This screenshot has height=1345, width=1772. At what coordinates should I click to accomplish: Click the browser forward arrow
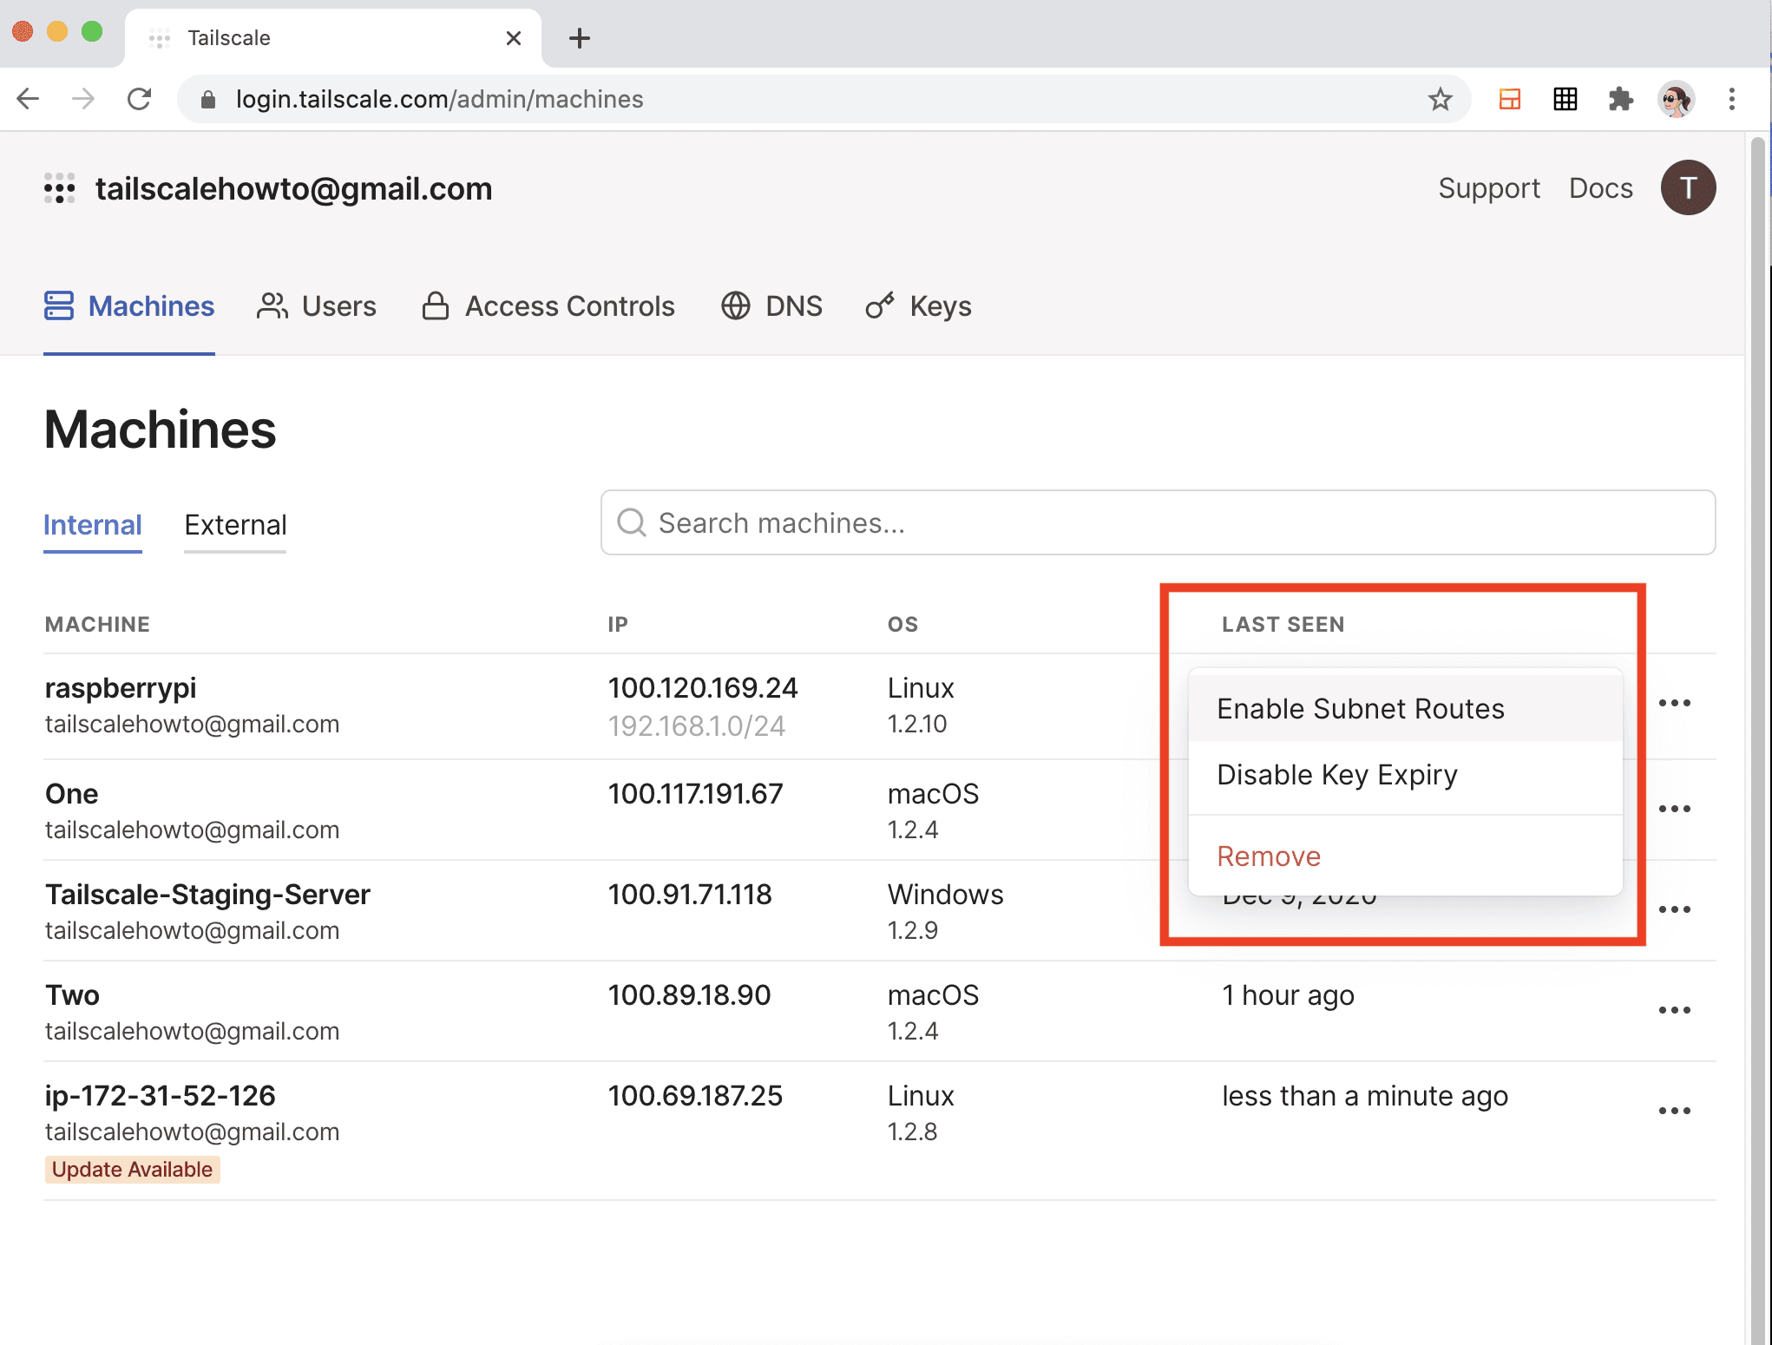pyautogui.click(x=83, y=99)
